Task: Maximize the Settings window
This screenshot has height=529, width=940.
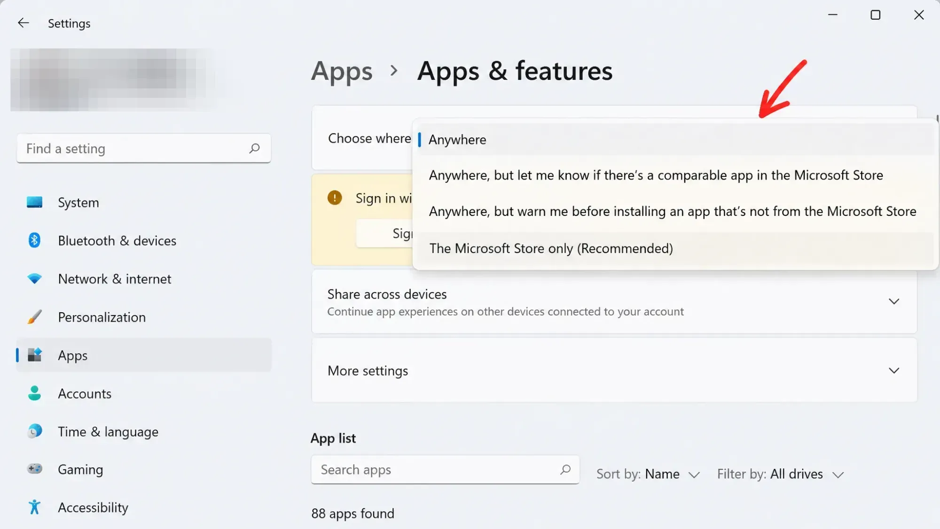Action: (x=875, y=15)
